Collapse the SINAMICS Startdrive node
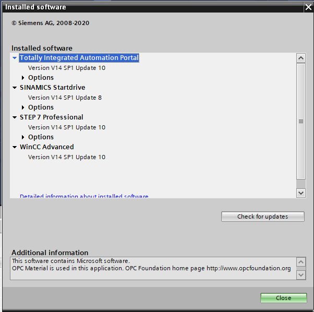The width and height of the screenshot is (314, 312). (15, 88)
